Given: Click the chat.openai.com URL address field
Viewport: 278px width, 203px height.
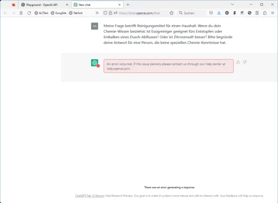Looking at the screenshot, I should (139, 13).
